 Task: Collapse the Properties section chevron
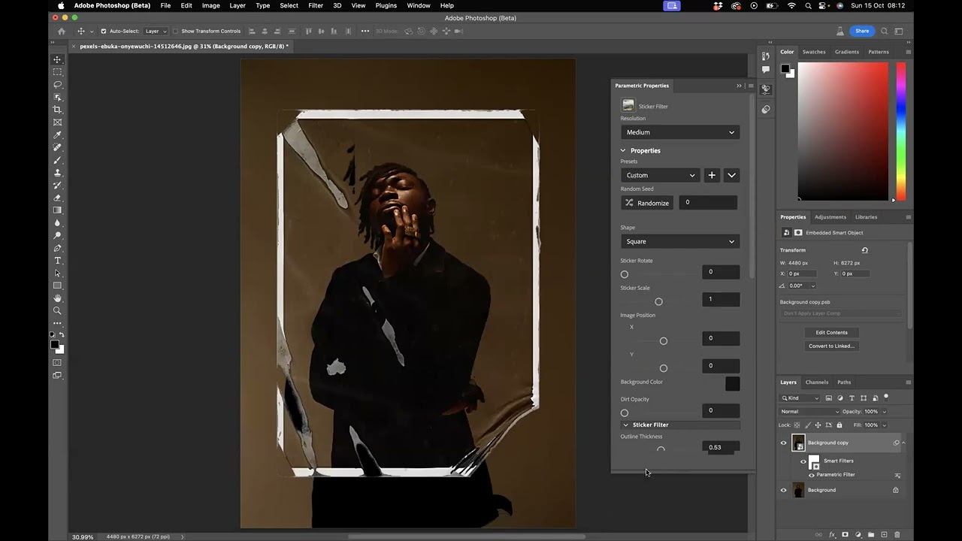pos(623,150)
